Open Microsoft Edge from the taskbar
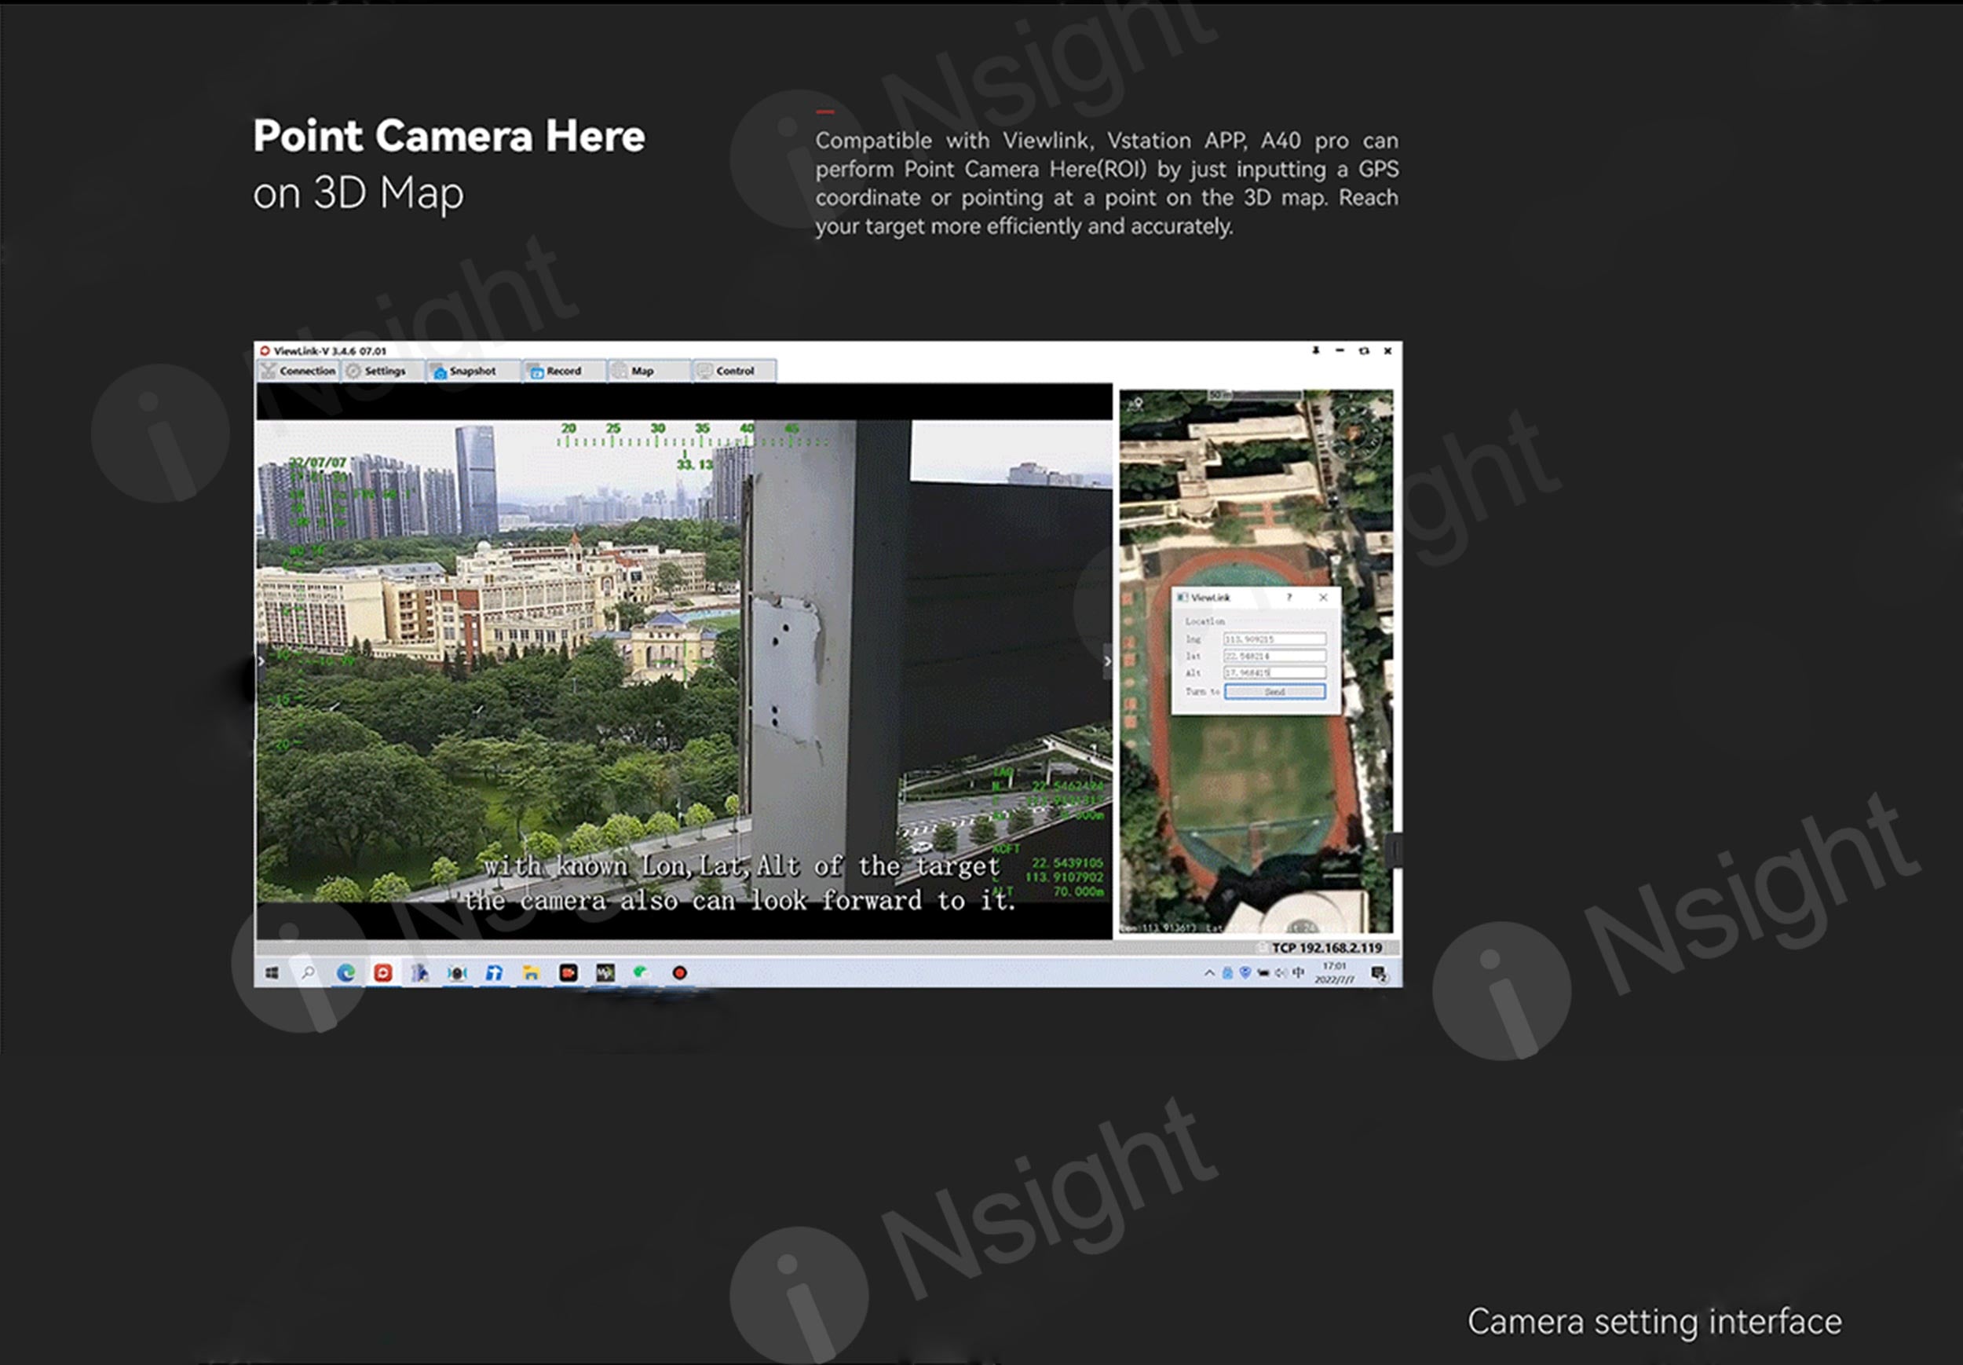This screenshot has width=1963, height=1365. click(346, 973)
